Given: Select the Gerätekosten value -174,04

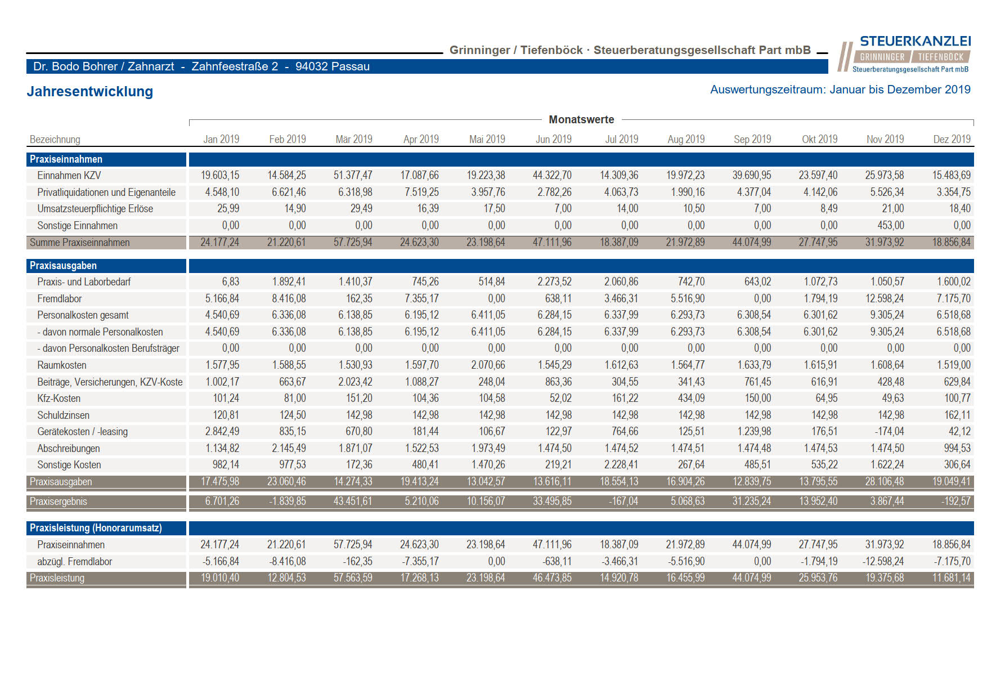Looking at the screenshot, I should point(889,432).
